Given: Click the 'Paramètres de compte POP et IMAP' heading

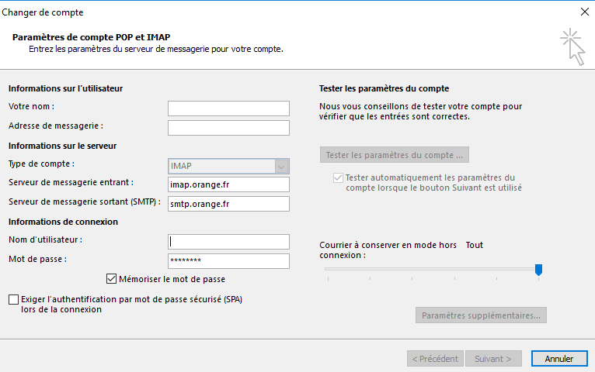Looking at the screenshot, I should (91, 37).
